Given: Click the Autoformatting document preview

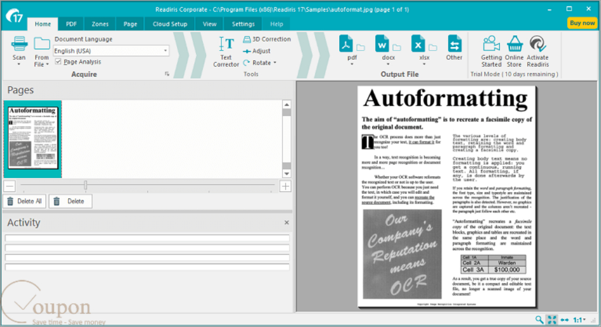Looking at the screenshot, I should [447, 196].
